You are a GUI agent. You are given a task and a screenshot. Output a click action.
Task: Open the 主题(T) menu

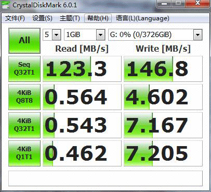pos(70,18)
